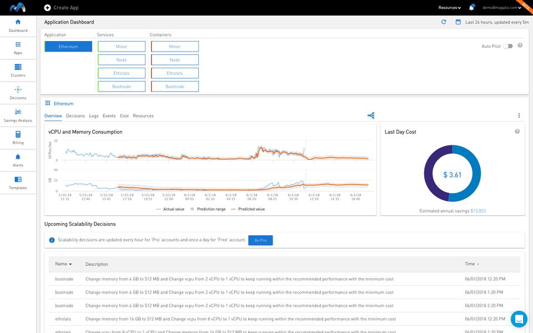Open the three-dot more options menu

click(x=519, y=115)
